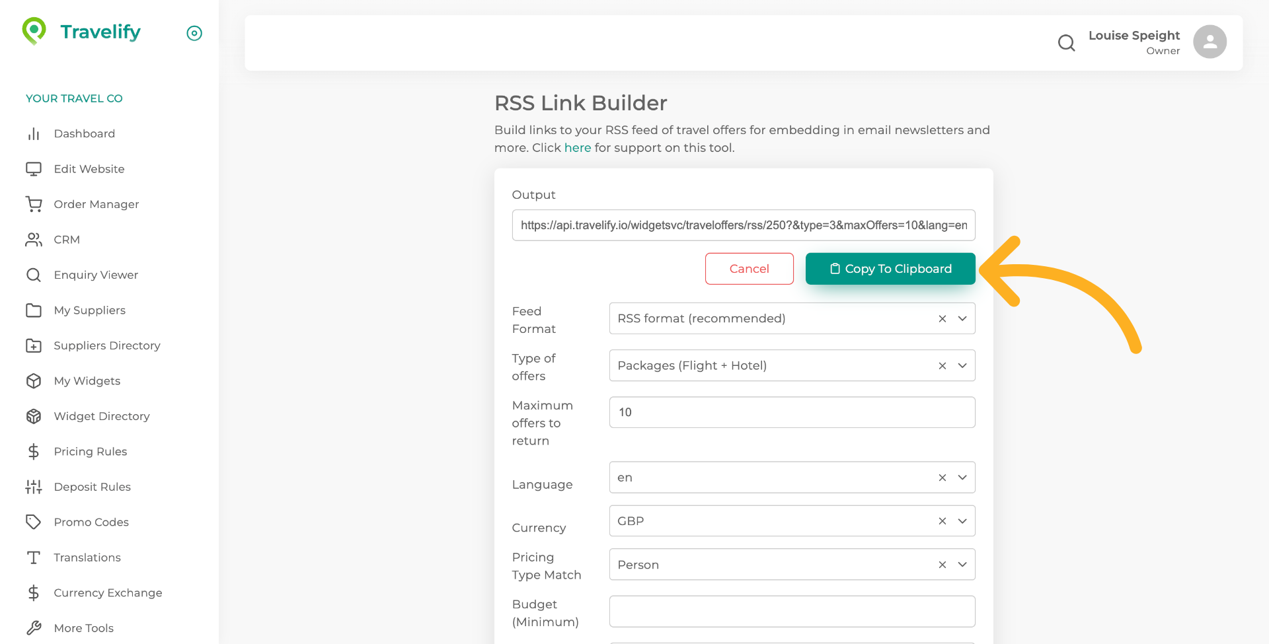Expand the Feed Format dropdown arrow
This screenshot has height=644, width=1269.
pos(962,318)
